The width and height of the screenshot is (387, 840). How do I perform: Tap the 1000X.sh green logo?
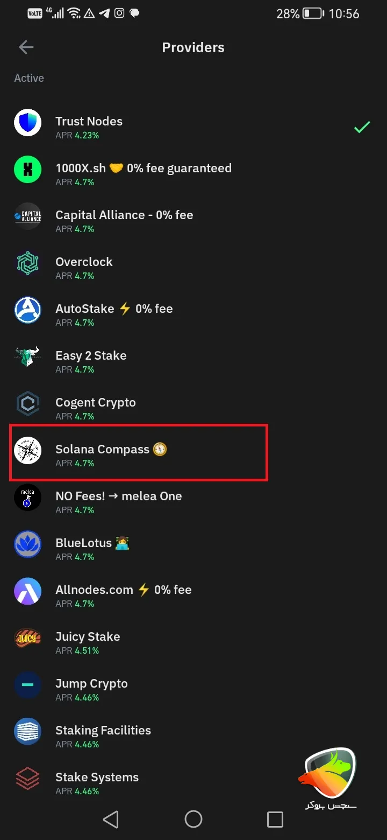[27, 169]
